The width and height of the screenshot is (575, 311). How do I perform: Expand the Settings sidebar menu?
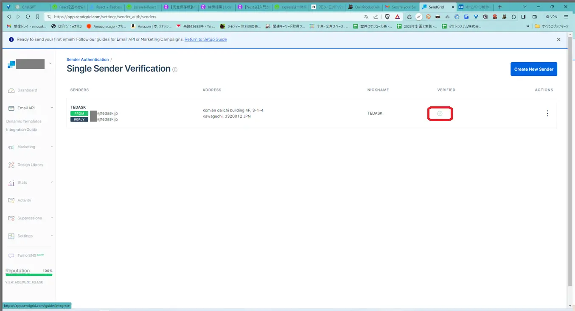click(x=52, y=236)
